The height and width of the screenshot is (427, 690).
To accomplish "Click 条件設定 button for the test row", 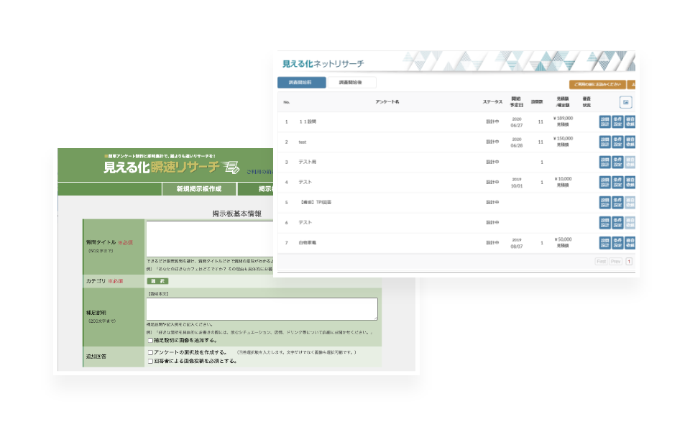I will tap(617, 142).
